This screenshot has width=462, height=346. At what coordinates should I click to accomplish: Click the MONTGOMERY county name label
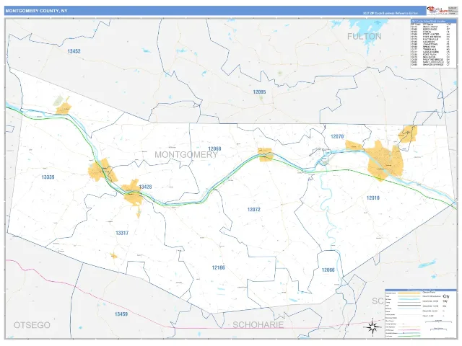[186, 155]
